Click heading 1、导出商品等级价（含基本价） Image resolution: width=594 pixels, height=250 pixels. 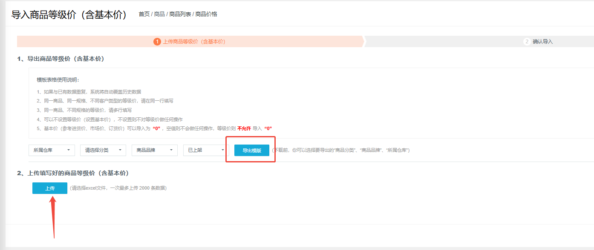point(61,59)
